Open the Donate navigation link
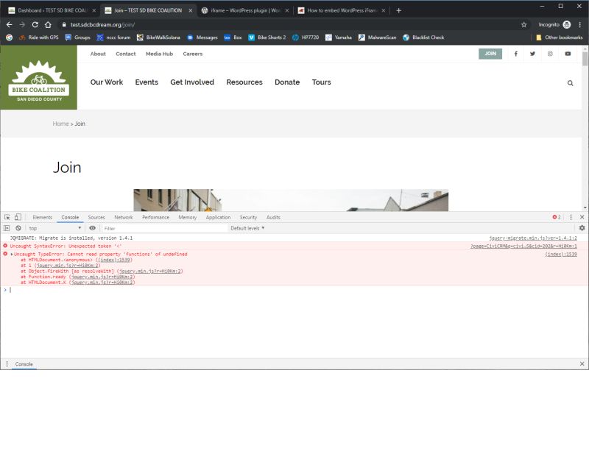 287,82
